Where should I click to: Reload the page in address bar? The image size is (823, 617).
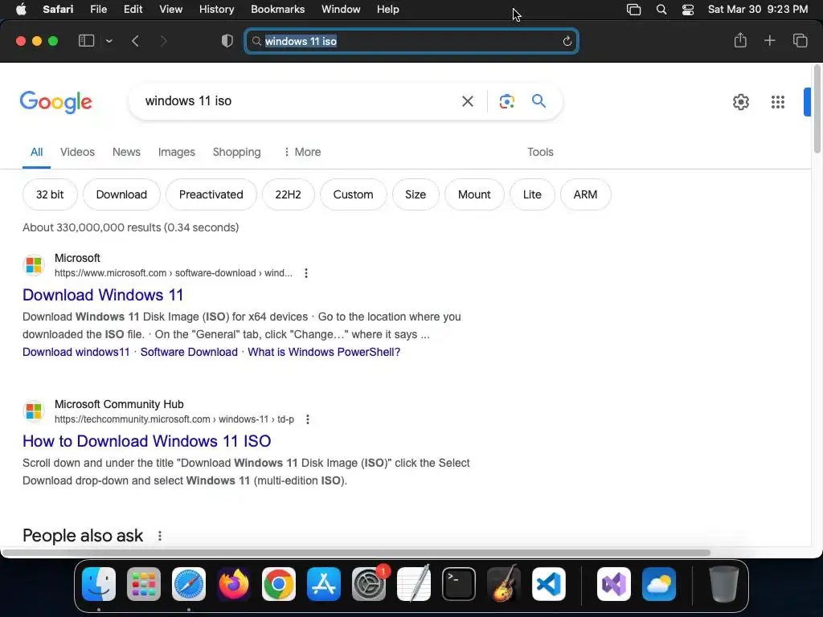click(567, 41)
